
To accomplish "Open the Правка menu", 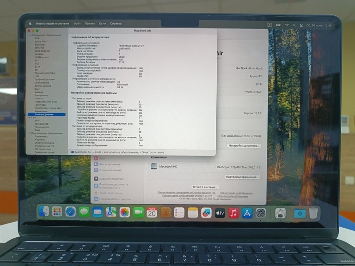I will pos(90,24).
